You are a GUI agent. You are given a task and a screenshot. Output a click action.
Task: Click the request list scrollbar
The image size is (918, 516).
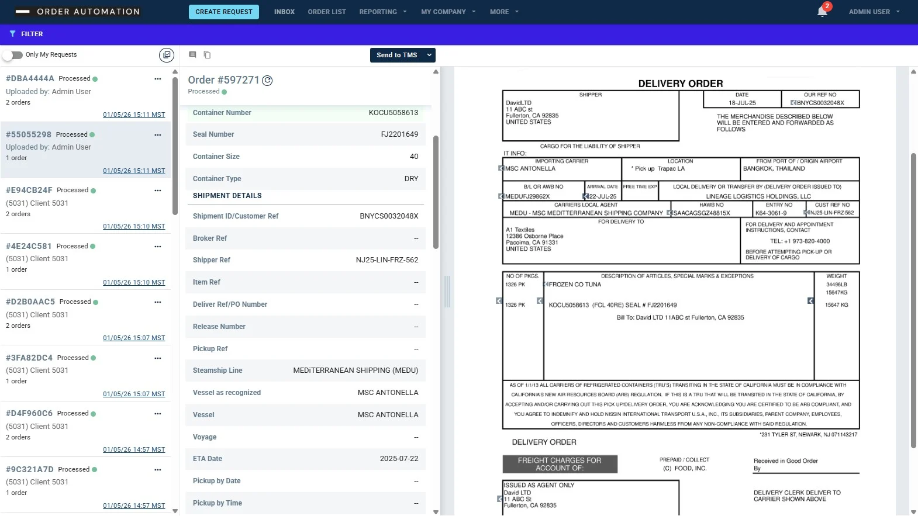point(175,146)
